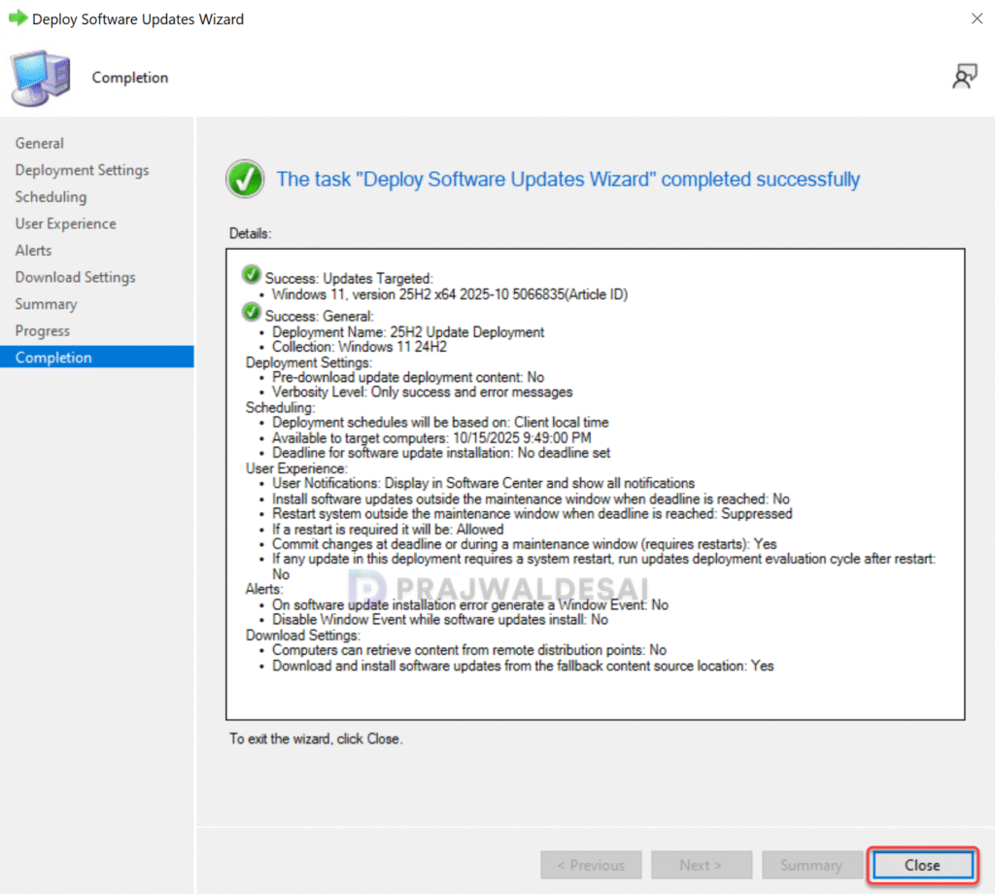
Task: Open the Deployment Settings wizard step
Action: click(x=82, y=170)
